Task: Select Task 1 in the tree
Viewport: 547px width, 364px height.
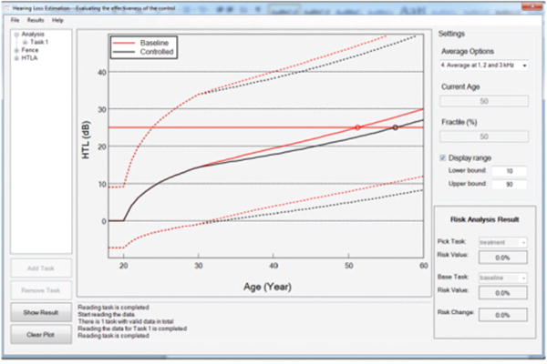Action: [x=39, y=42]
